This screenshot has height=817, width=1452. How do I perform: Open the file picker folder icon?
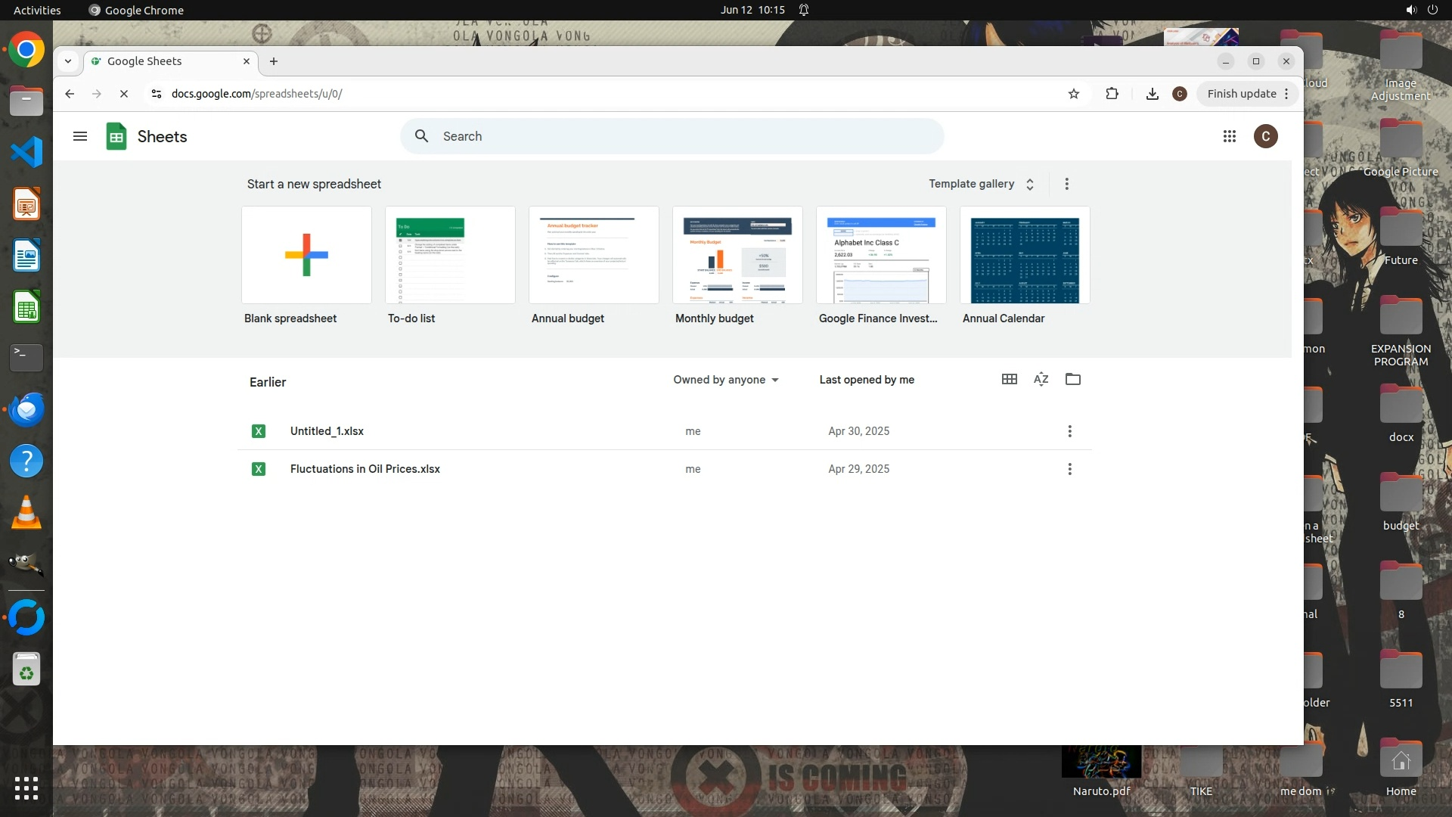click(1072, 379)
